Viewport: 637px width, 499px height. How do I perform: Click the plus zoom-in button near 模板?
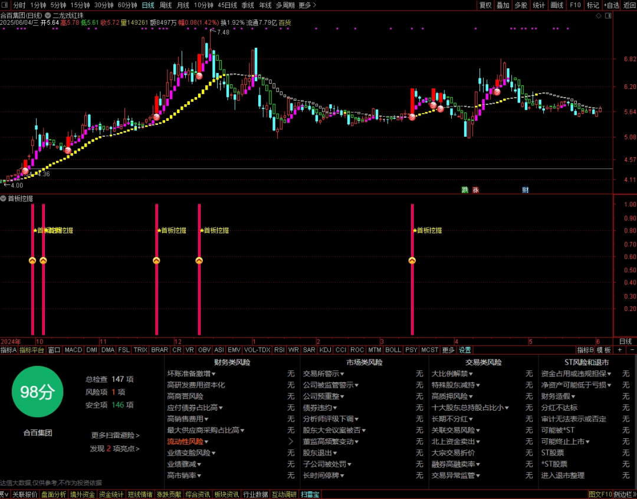(619, 350)
